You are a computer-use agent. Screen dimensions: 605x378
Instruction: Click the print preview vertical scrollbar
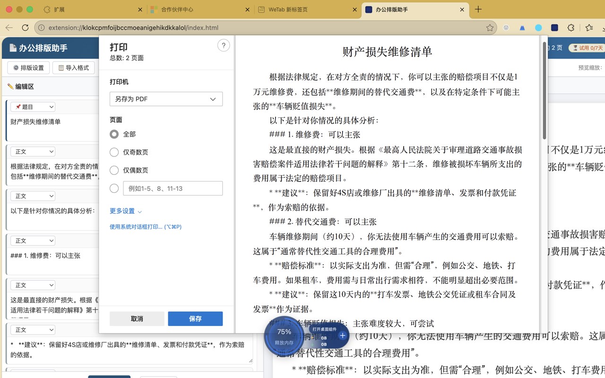point(544,90)
